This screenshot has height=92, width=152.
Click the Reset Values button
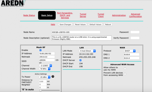pos(80,25)
